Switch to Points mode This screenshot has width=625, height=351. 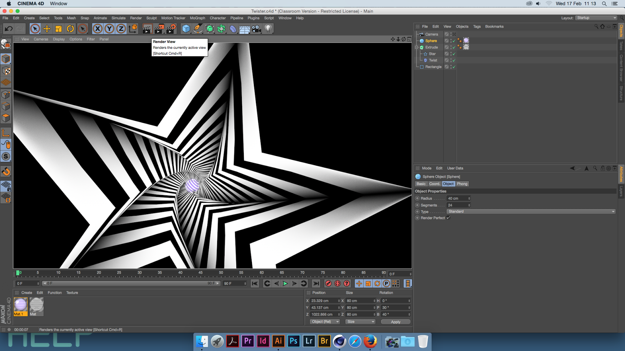tap(6, 95)
